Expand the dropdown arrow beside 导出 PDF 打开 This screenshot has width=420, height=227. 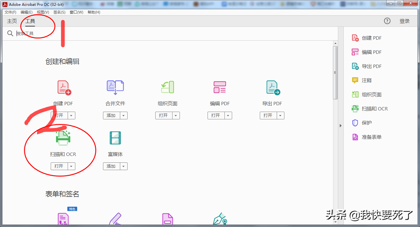click(x=280, y=115)
